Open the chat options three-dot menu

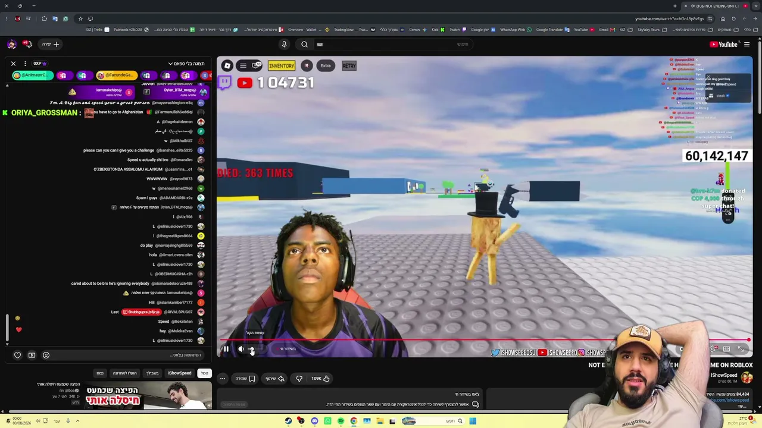(25, 64)
